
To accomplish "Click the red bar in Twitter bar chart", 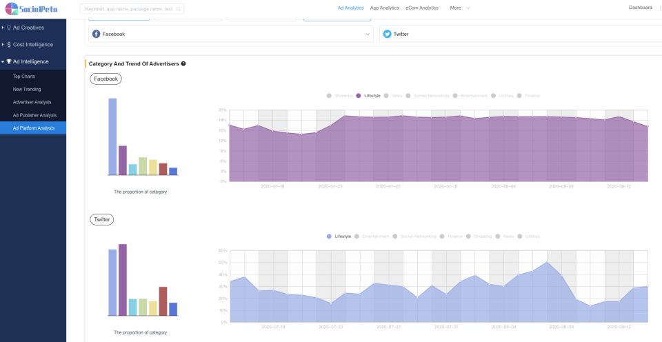I will tap(163, 301).
